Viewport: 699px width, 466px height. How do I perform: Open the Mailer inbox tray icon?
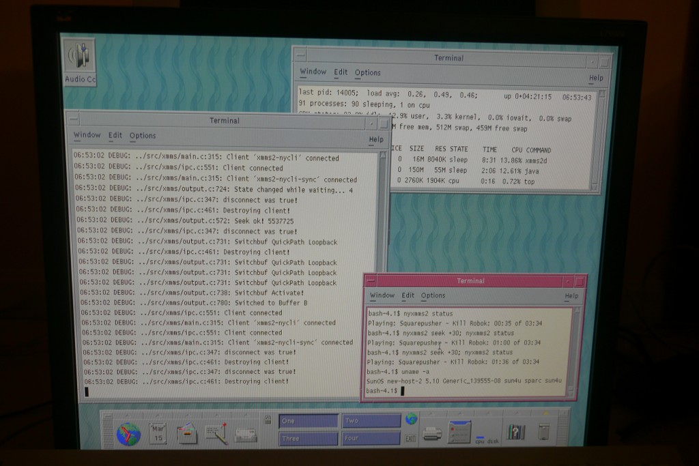click(245, 435)
